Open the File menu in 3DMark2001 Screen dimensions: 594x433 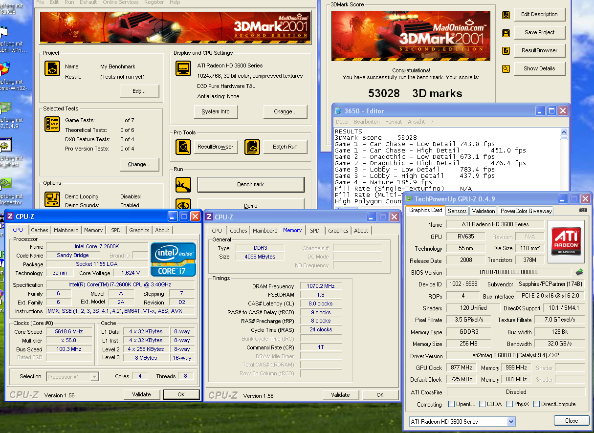pos(41,2)
